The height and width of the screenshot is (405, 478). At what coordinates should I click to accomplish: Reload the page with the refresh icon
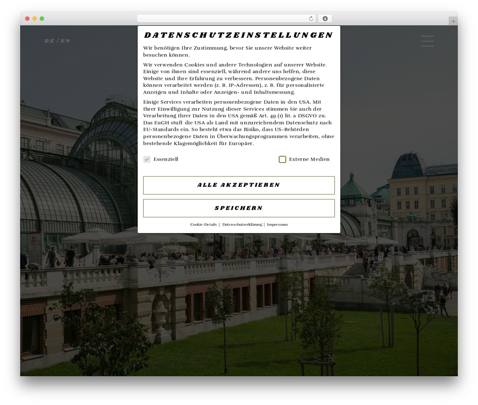[311, 19]
